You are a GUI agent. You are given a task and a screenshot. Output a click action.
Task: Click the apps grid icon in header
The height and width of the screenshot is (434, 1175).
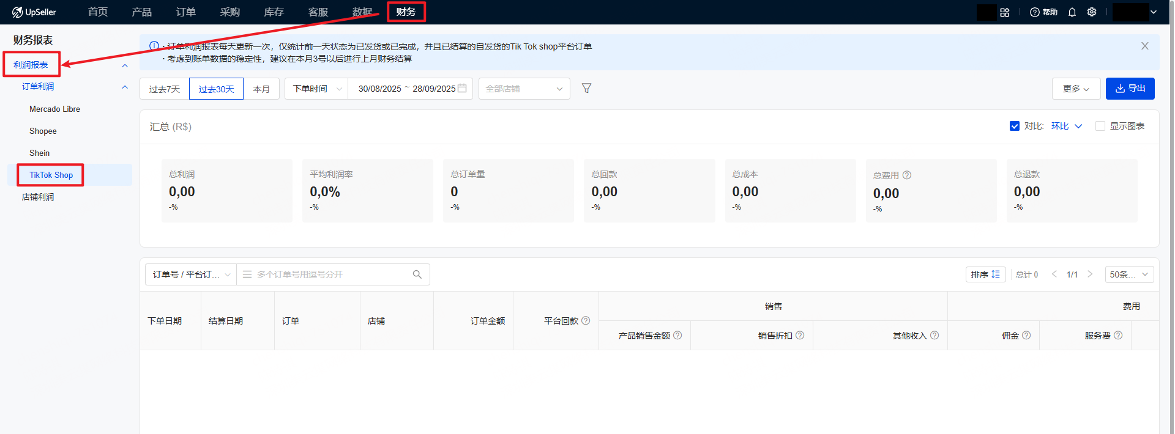(x=1005, y=12)
